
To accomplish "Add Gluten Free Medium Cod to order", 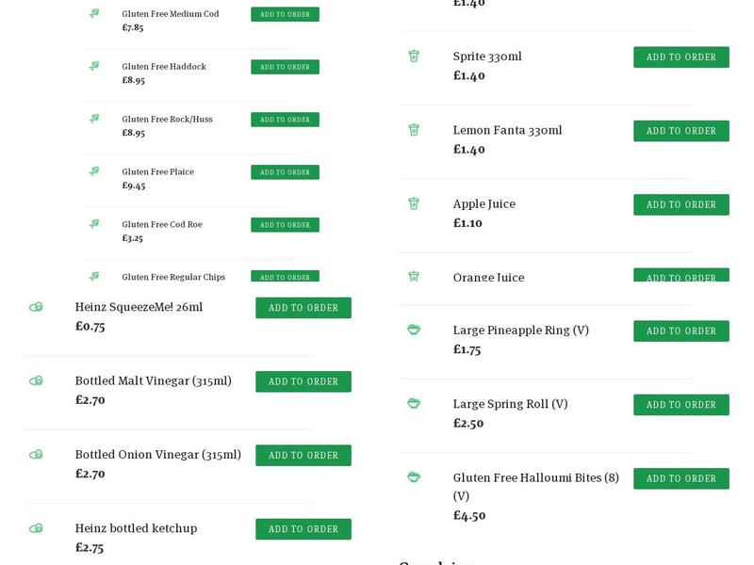I will pyautogui.click(x=285, y=14).
